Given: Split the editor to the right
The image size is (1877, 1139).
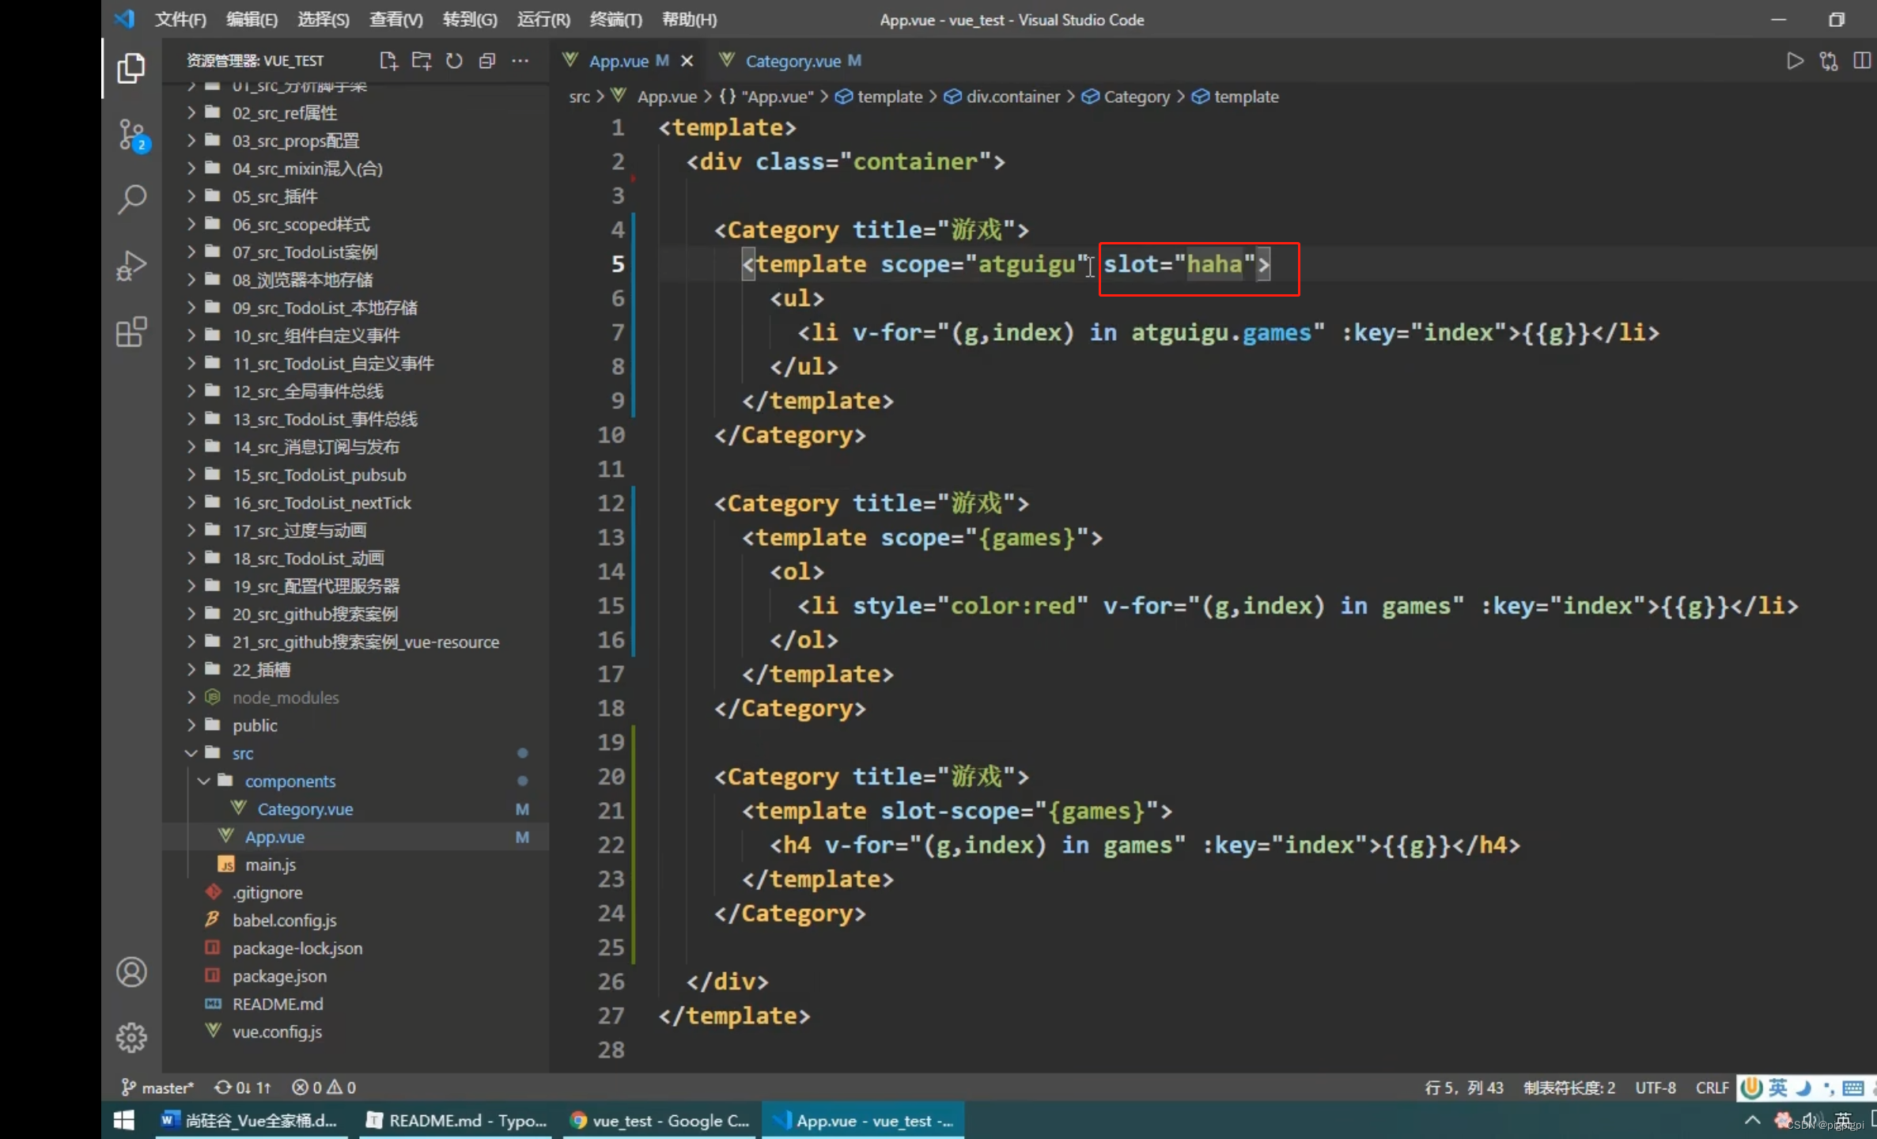Looking at the screenshot, I should (x=1862, y=61).
